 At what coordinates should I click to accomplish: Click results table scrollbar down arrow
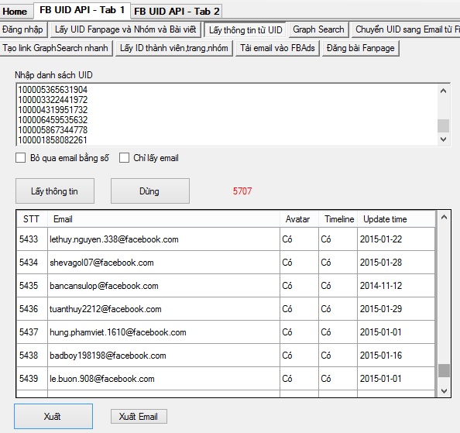tap(444, 390)
